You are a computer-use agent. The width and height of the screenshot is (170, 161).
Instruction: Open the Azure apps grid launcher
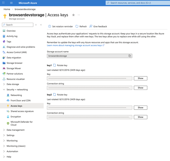pos(3,3)
